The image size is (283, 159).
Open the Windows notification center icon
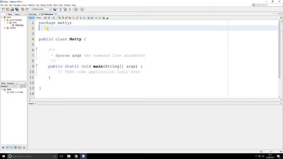point(279,156)
